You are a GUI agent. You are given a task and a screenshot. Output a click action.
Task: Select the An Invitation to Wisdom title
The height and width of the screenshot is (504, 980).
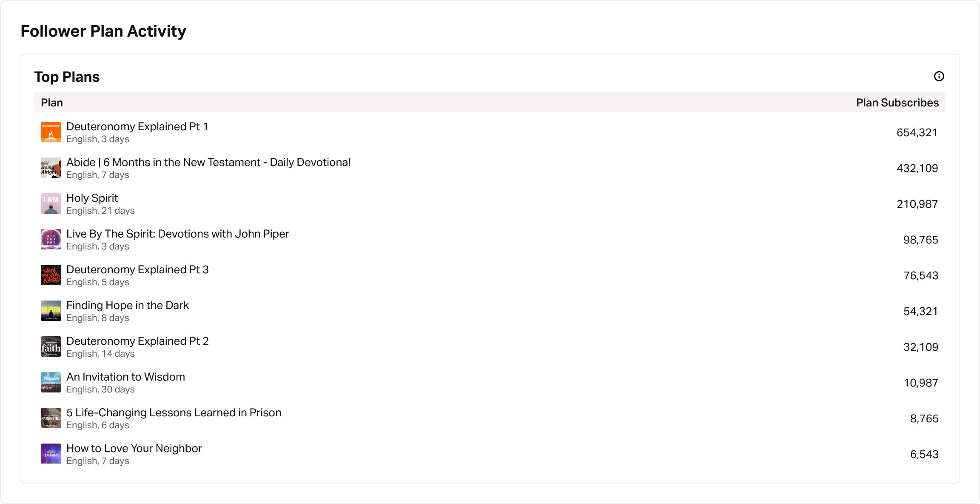(125, 377)
